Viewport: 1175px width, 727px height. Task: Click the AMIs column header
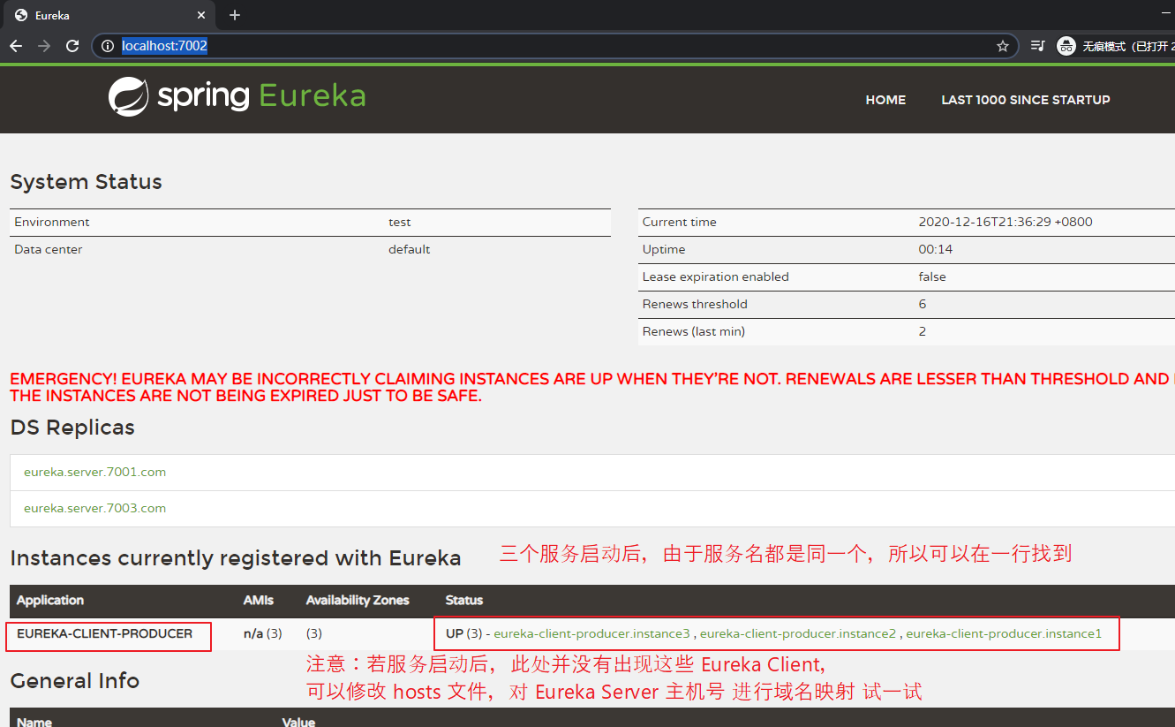pos(259,600)
